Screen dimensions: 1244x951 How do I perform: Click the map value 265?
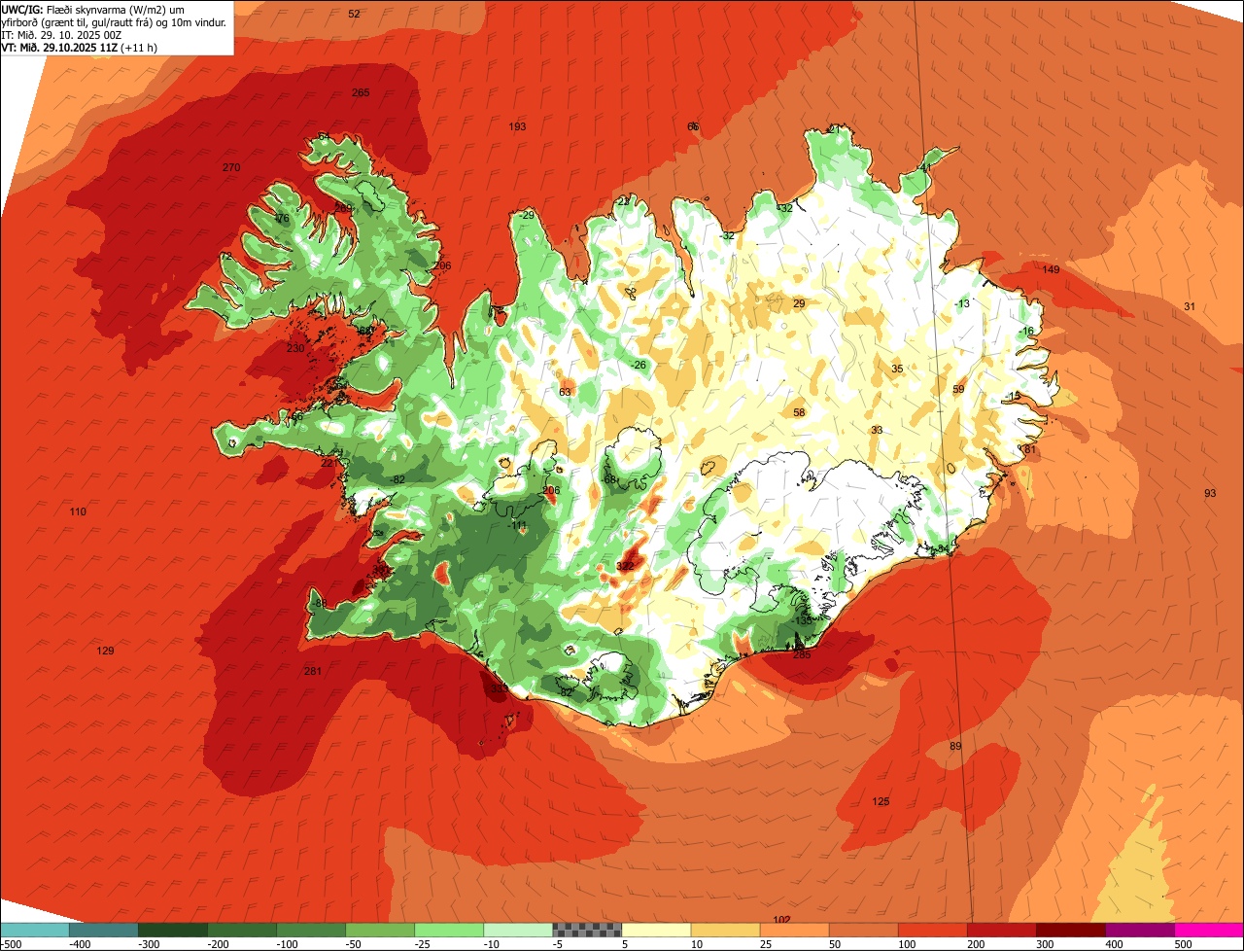pyautogui.click(x=361, y=92)
